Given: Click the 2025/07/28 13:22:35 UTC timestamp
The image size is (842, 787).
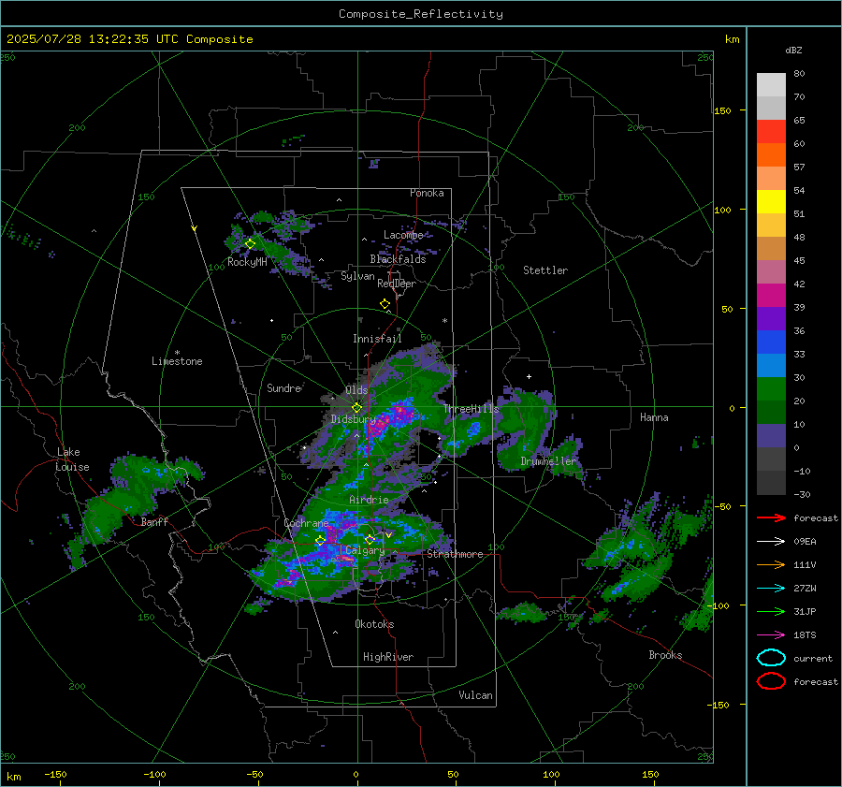Looking at the screenshot, I should coord(94,39).
